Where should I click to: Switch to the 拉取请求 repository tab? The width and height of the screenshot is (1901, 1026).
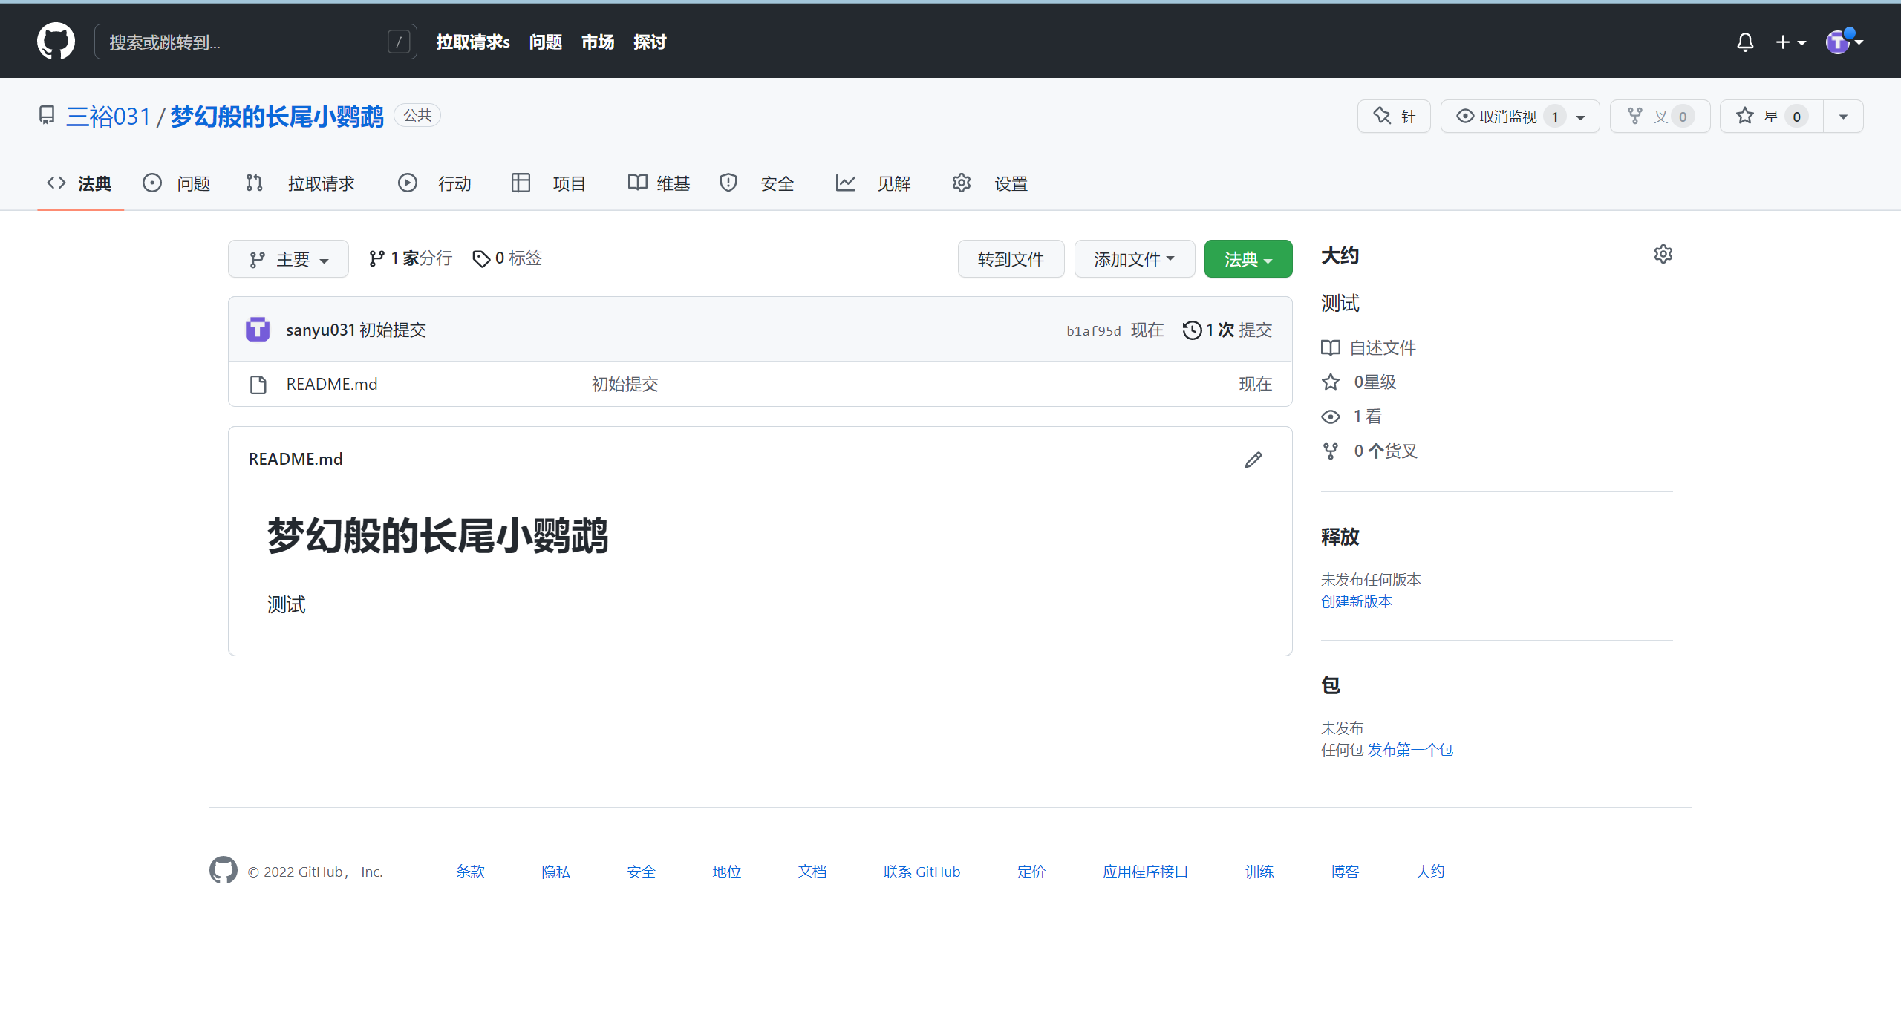[300, 183]
